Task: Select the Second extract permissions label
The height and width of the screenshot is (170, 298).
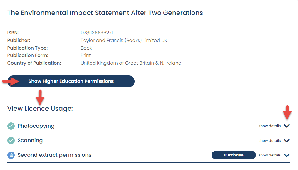Action: click(x=54, y=155)
